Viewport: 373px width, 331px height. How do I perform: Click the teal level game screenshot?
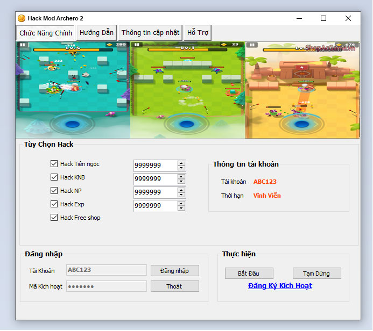point(73,90)
